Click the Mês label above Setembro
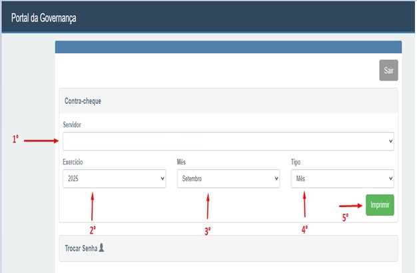417x273 pixels. pos(181,162)
